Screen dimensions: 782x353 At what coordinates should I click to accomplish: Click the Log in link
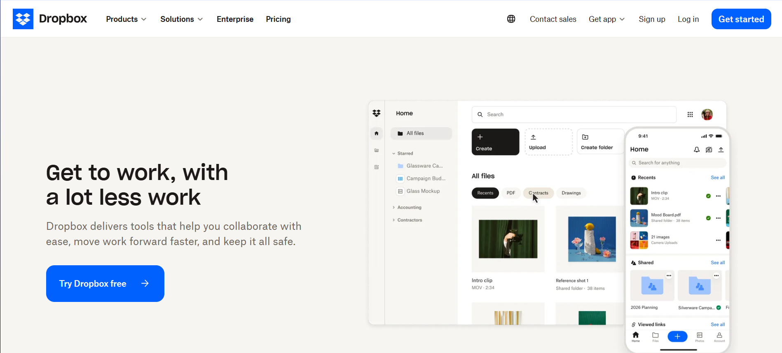[688, 19]
